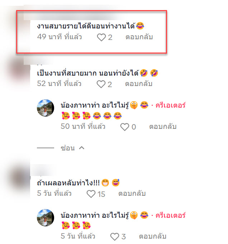This screenshot has width=228, height=244.
Task: Click ตอบกลับ on the 49-minute-old comment
Action: point(139,37)
